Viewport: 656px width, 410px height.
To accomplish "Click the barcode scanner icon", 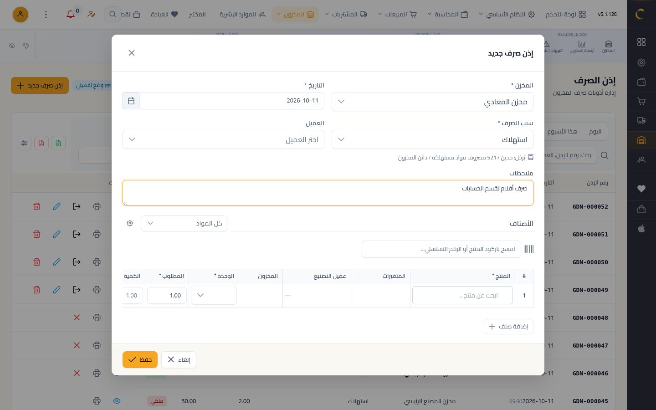I will 529,249.
